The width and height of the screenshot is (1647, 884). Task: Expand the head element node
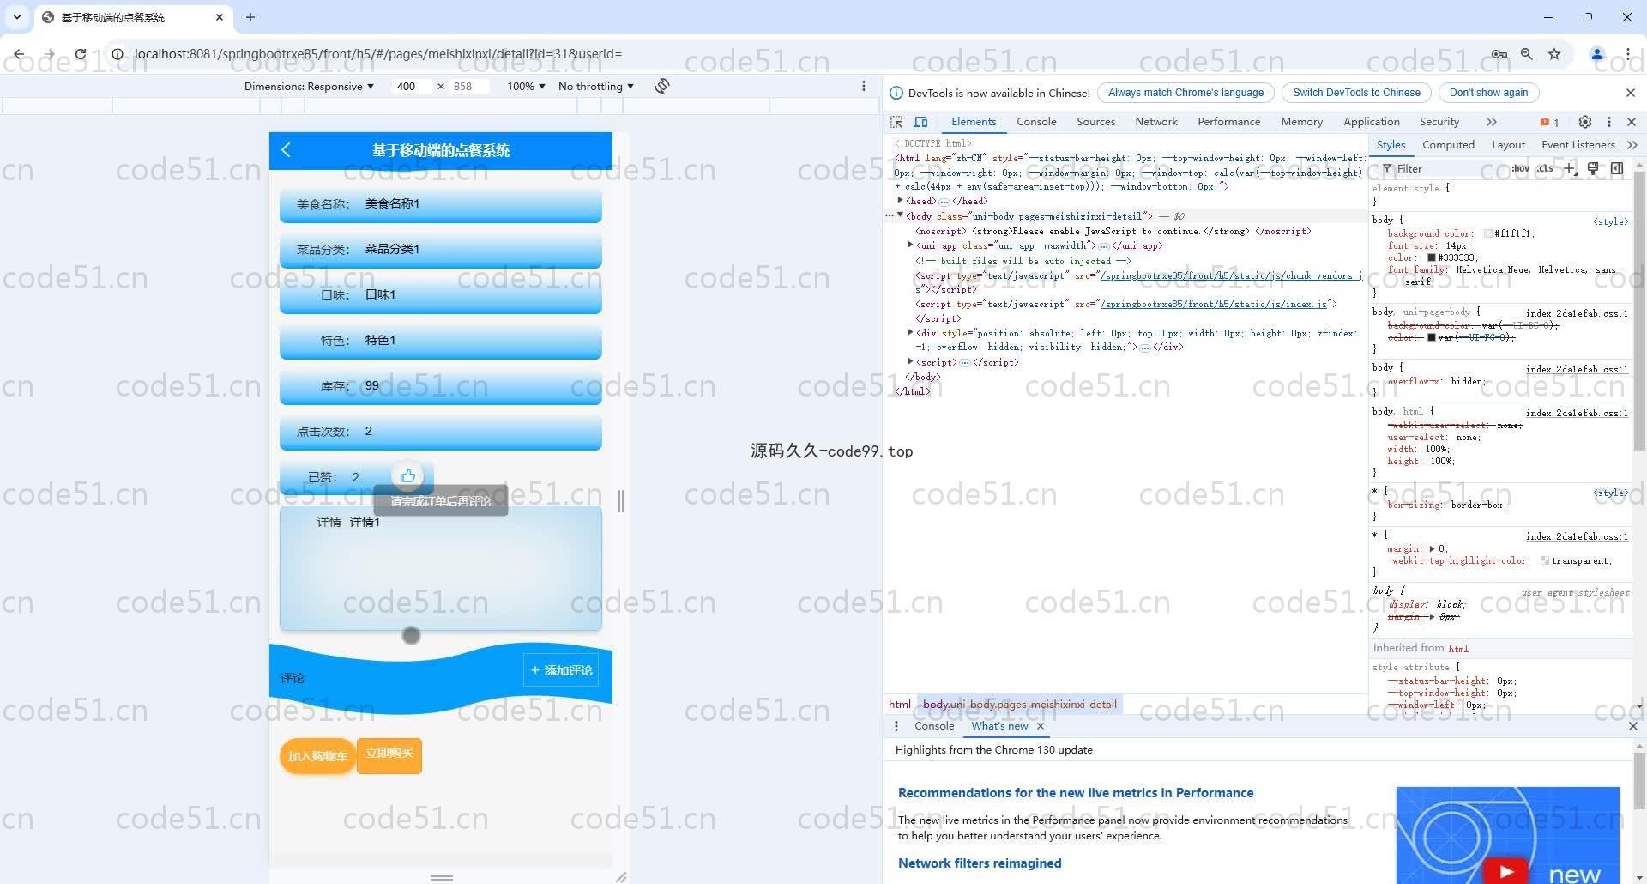click(901, 201)
